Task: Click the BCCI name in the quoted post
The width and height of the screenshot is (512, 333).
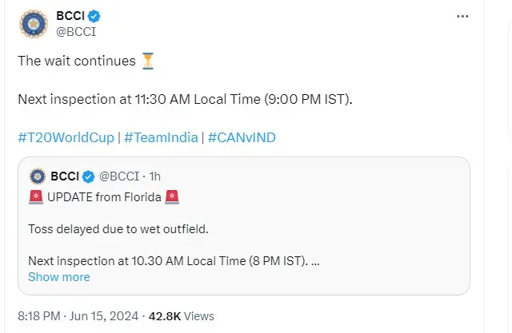Action: (x=64, y=176)
